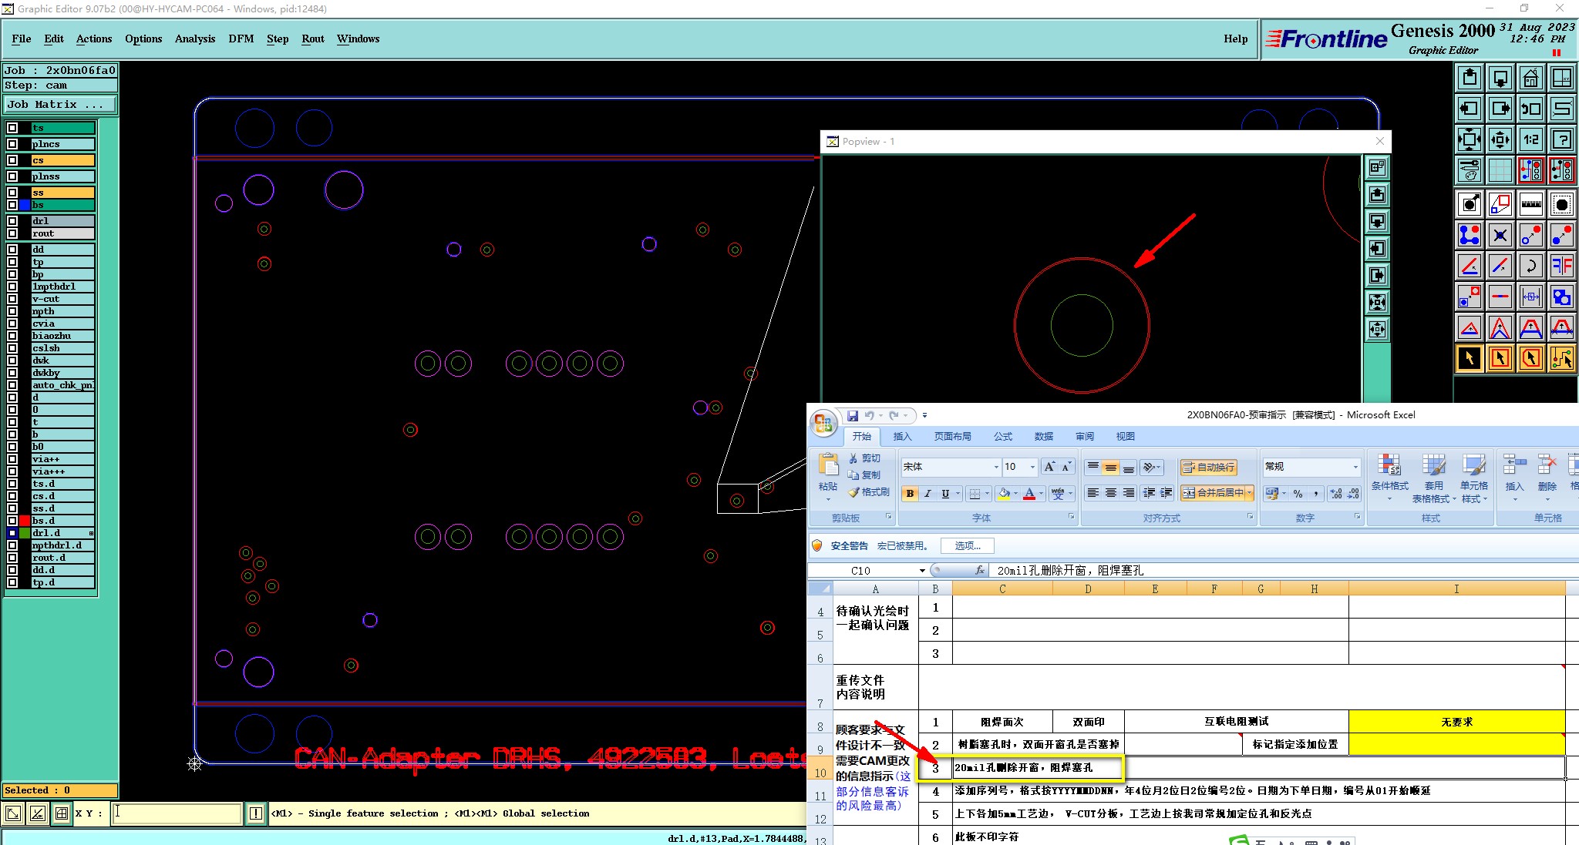Click the 1:2 zoom scale icon
This screenshot has width=1579, height=845.
pyautogui.click(x=1530, y=139)
